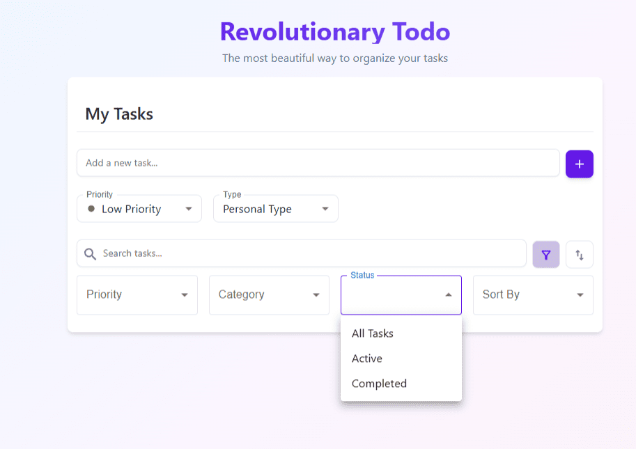Click the Revolutionary Todo title

(x=335, y=31)
